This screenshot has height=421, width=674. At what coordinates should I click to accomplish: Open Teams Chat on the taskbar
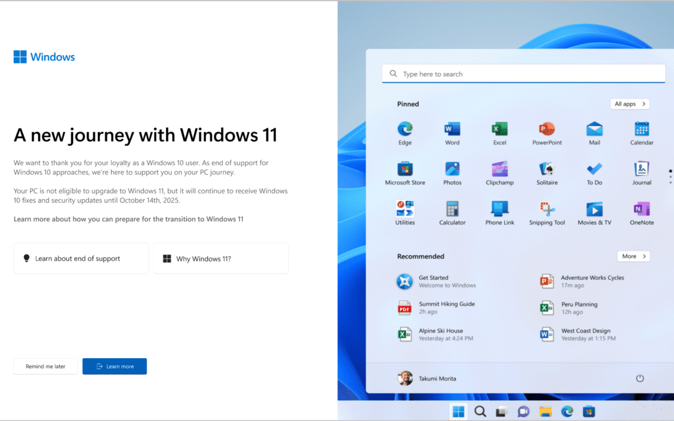coord(524,412)
